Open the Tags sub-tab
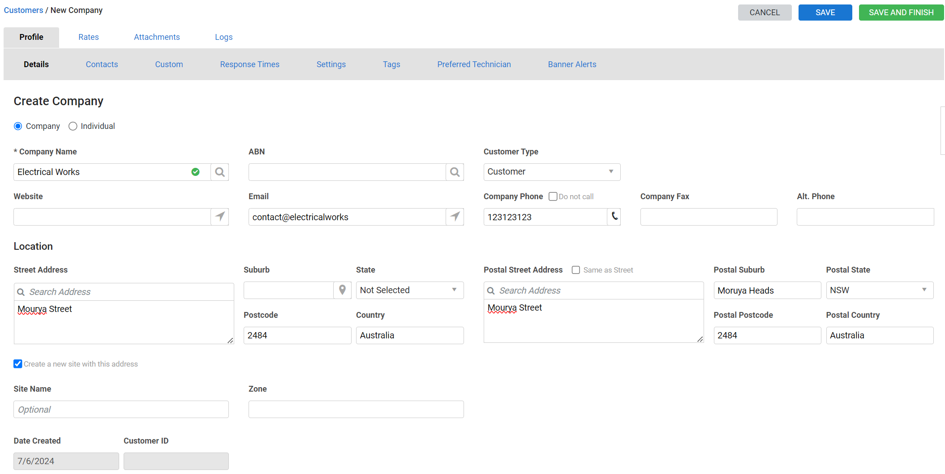This screenshot has height=474, width=945. click(391, 64)
